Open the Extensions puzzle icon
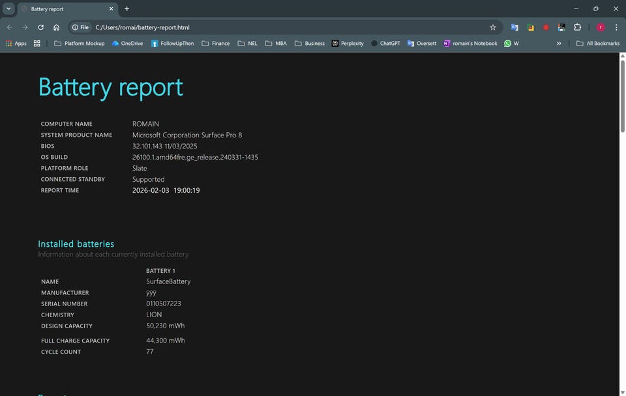626x396 pixels. (577, 27)
